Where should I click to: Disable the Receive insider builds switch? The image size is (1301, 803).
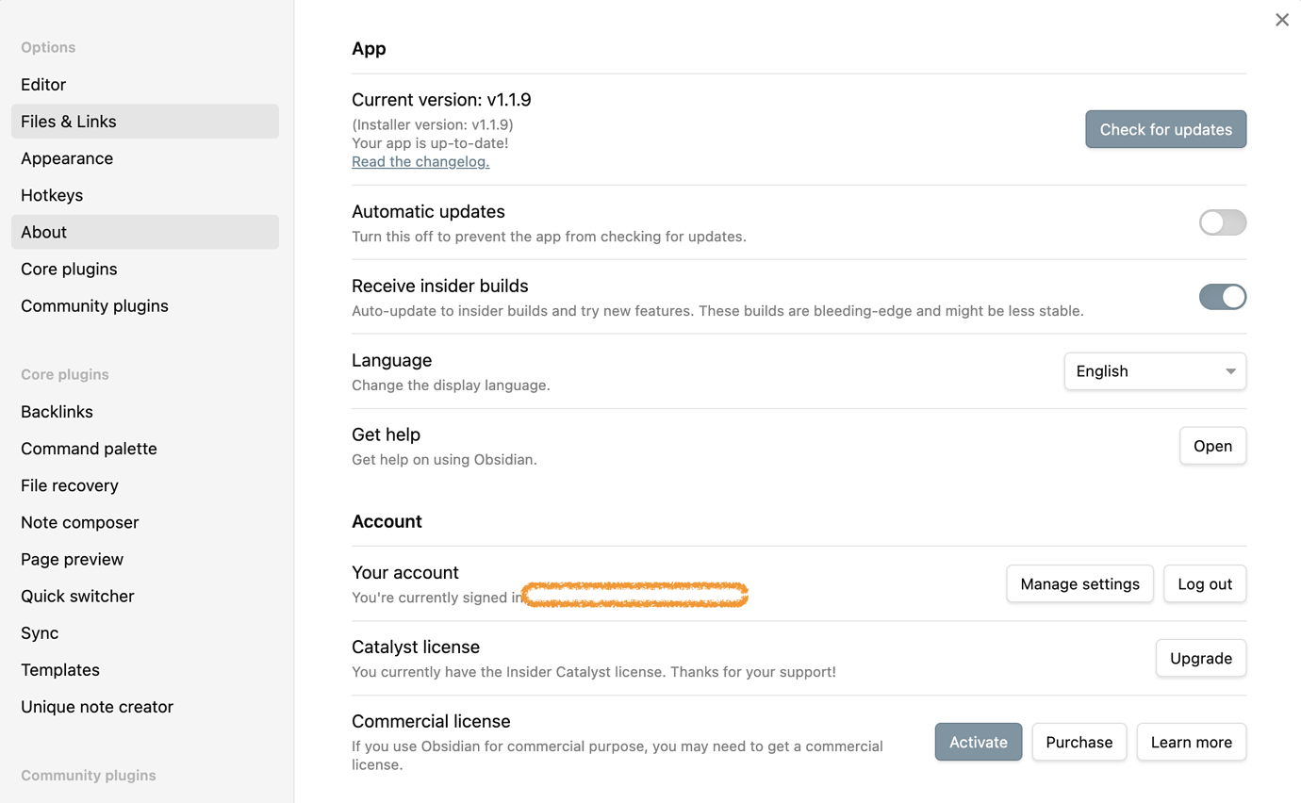tap(1222, 297)
